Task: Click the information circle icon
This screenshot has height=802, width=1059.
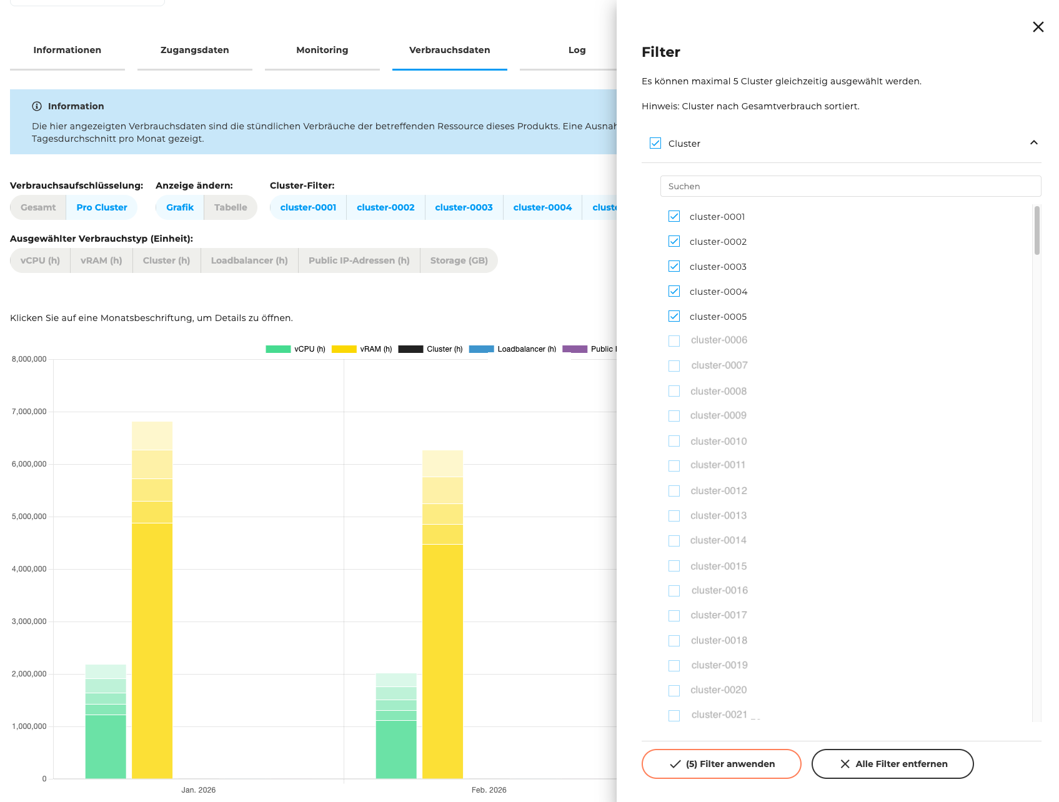Action: [x=37, y=106]
